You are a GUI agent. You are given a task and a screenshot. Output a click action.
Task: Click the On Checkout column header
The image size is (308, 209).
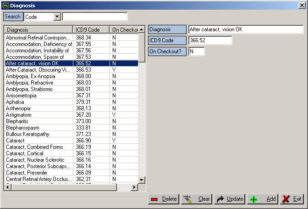125,30
